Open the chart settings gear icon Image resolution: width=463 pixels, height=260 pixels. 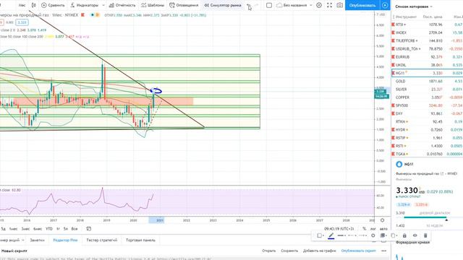click(319, 5)
